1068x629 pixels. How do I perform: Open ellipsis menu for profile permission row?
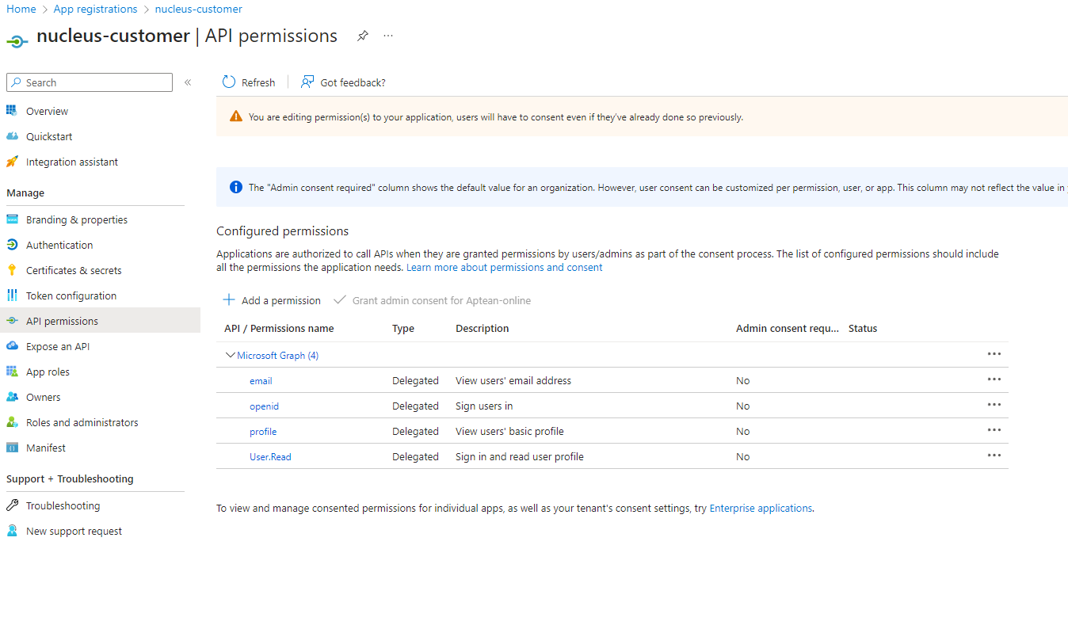pyautogui.click(x=994, y=430)
